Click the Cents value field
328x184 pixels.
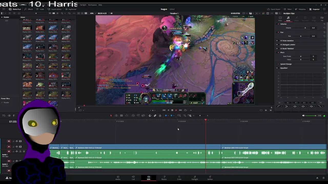point(313,60)
